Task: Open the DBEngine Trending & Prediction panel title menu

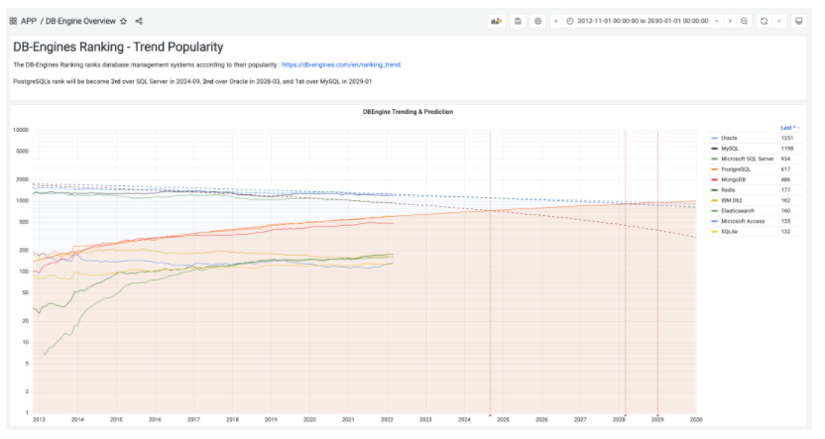Action: (x=408, y=112)
